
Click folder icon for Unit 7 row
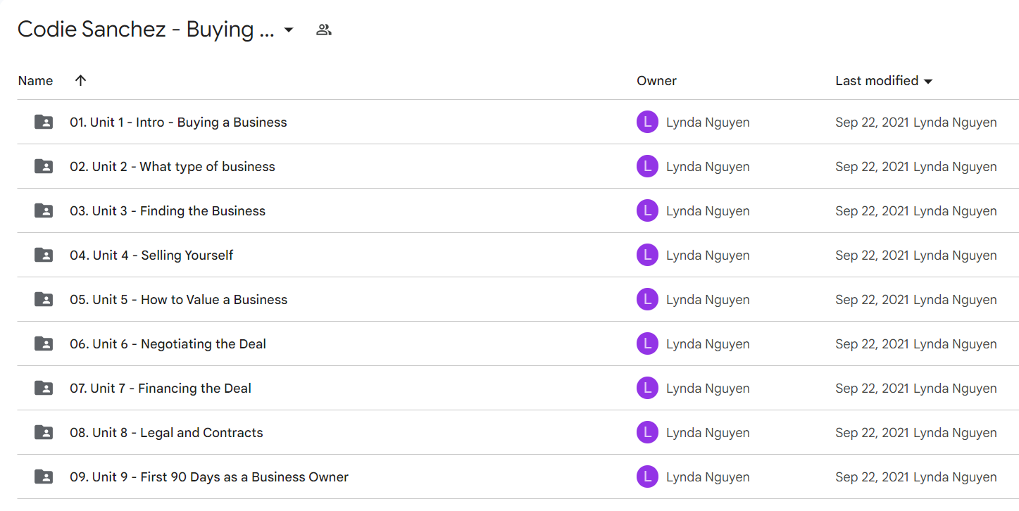click(44, 388)
